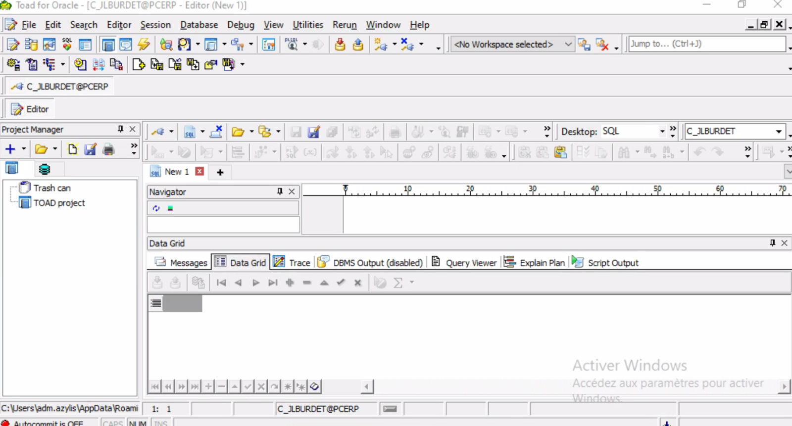This screenshot has height=426, width=792.
Task: Open the Database menu
Action: (199, 25)
